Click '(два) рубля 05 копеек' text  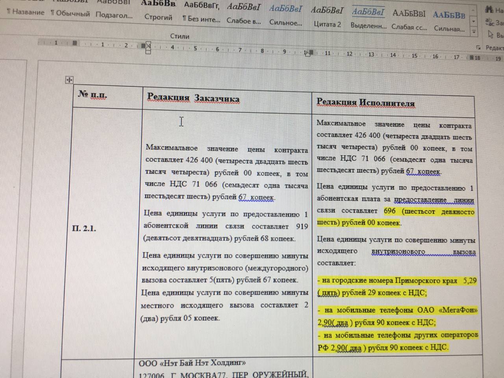(180, 318)
